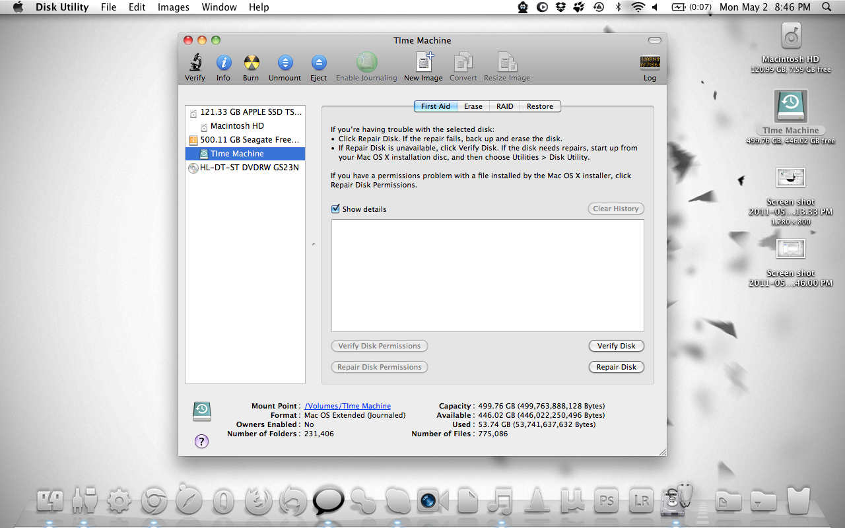
Task: Open the Log from the toolbar
Action: [x=650, y=63]
